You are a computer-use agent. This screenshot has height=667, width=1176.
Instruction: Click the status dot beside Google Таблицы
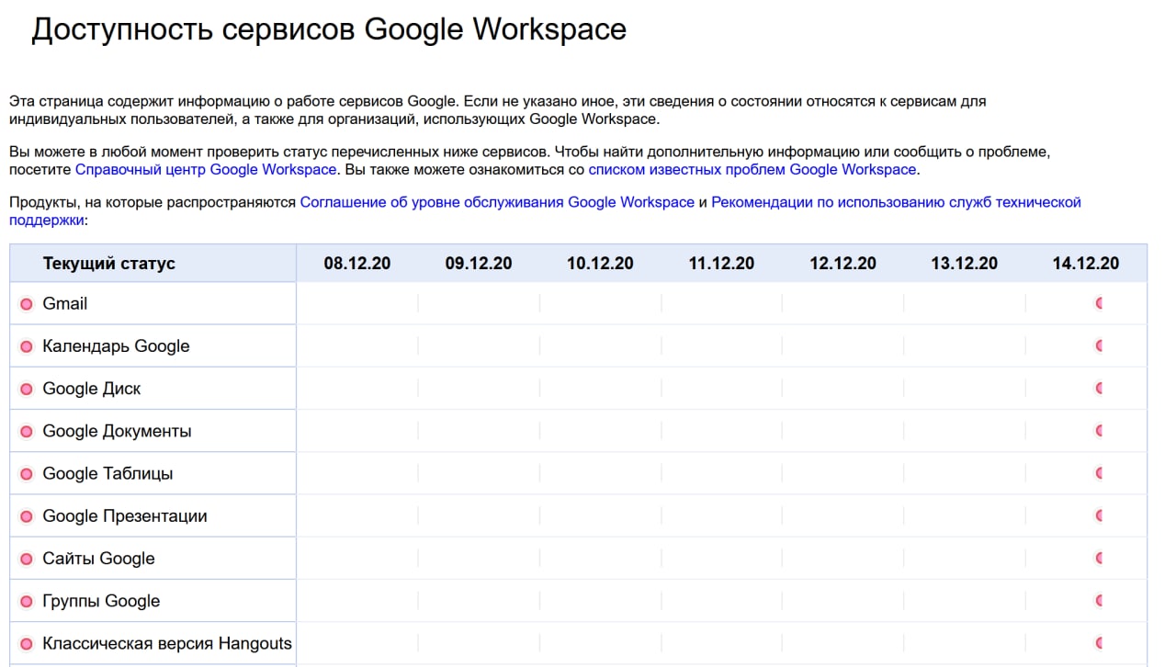(x=27, y=474)
